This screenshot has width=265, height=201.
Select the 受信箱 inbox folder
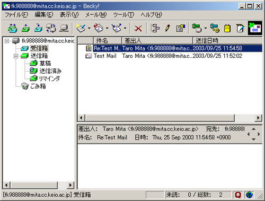pyautogui.click(x=39, y=48)
